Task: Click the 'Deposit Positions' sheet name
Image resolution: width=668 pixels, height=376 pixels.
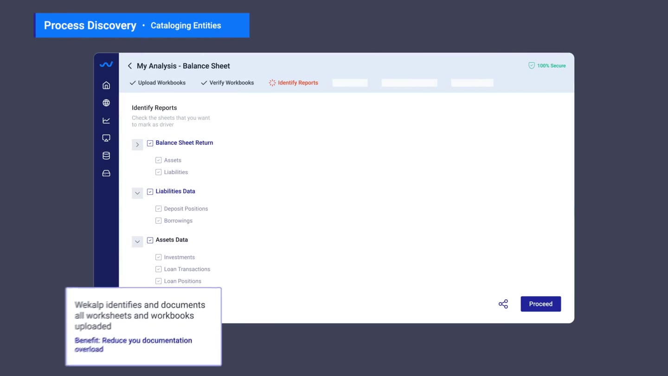Action: coord(186,209)
